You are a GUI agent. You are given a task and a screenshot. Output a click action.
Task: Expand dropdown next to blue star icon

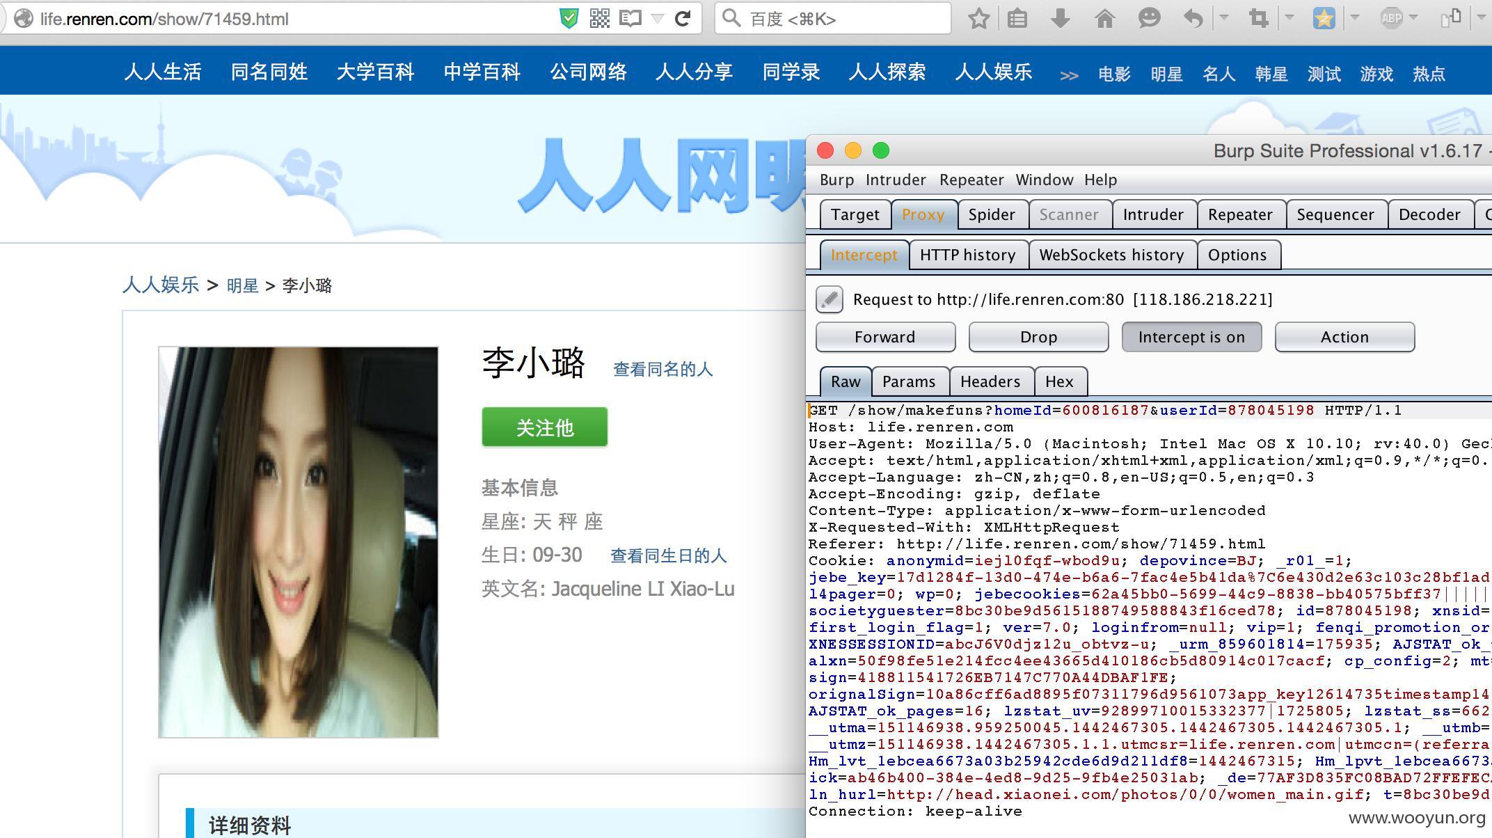tap(1354, 17)
